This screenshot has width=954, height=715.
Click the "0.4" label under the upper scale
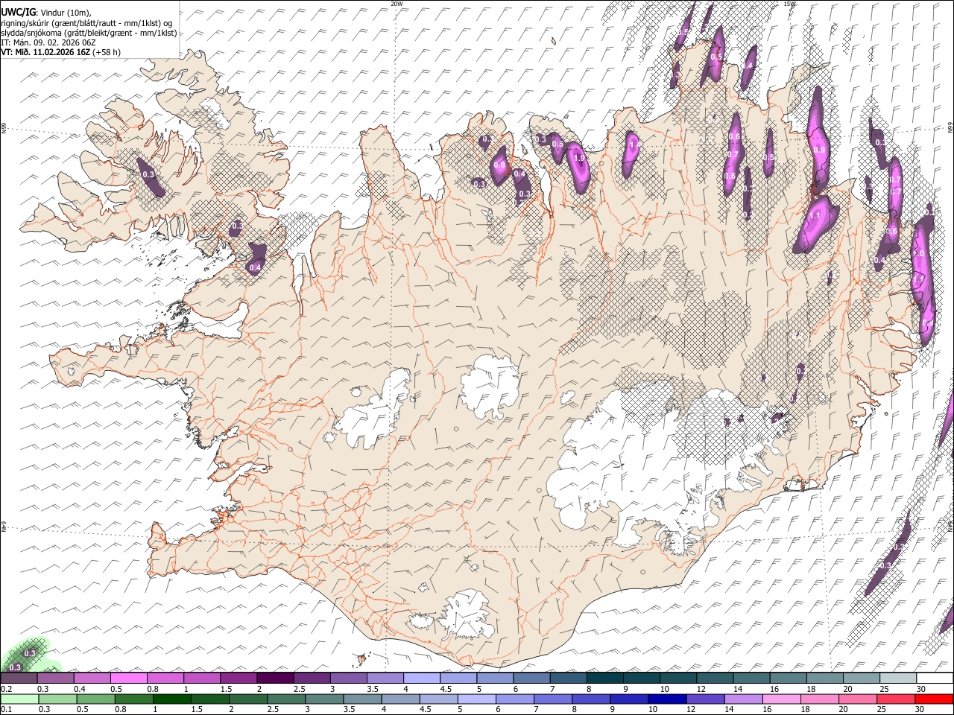(80, 689)
